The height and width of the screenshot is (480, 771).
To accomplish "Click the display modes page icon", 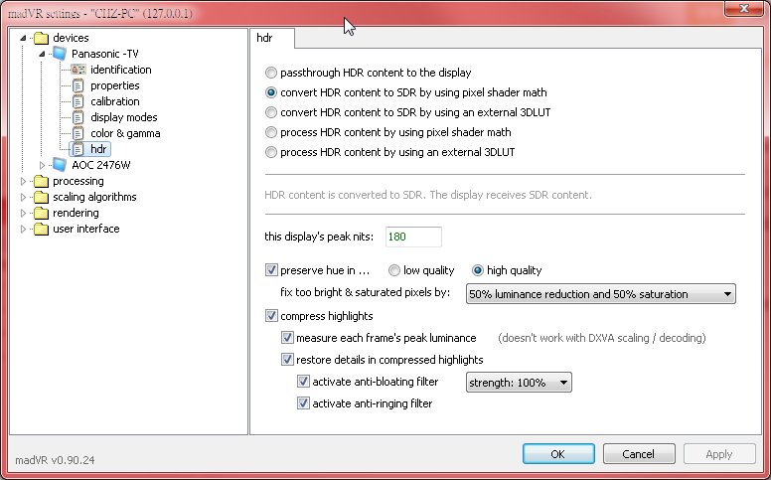I will tap(78, 117).
